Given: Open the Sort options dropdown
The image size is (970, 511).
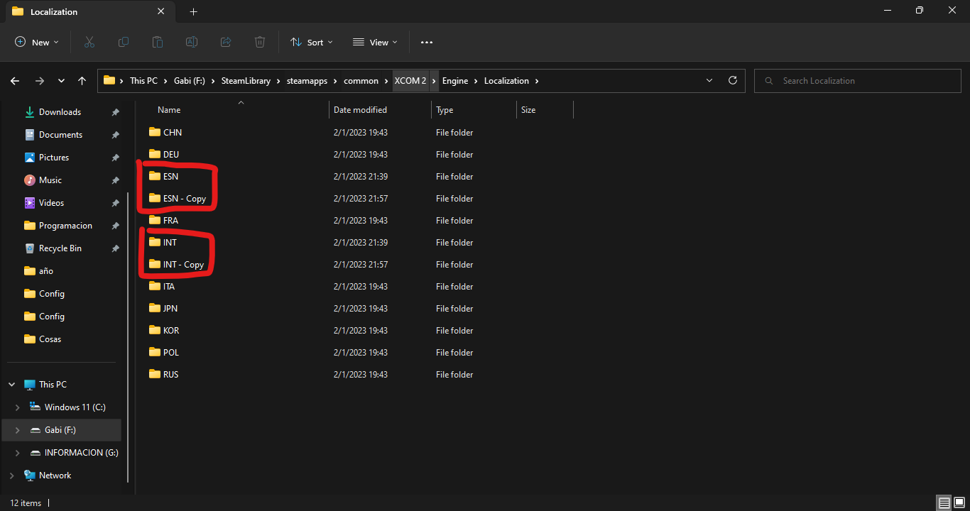Looking at the screenshot, I should (x=311, y=43).
